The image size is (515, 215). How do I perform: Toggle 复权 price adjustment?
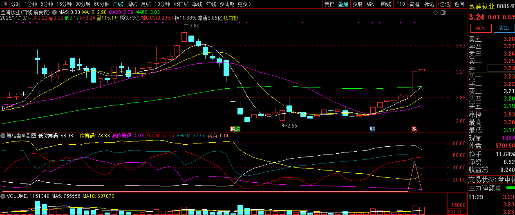click(329, 4)
